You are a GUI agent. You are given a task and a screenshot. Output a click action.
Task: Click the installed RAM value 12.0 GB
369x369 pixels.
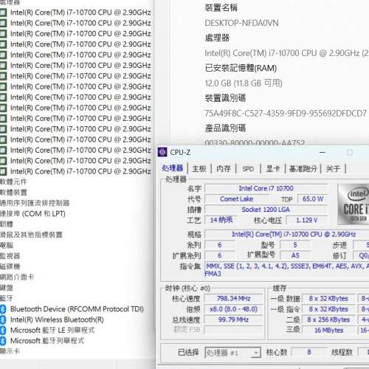[x=244, y=83]
